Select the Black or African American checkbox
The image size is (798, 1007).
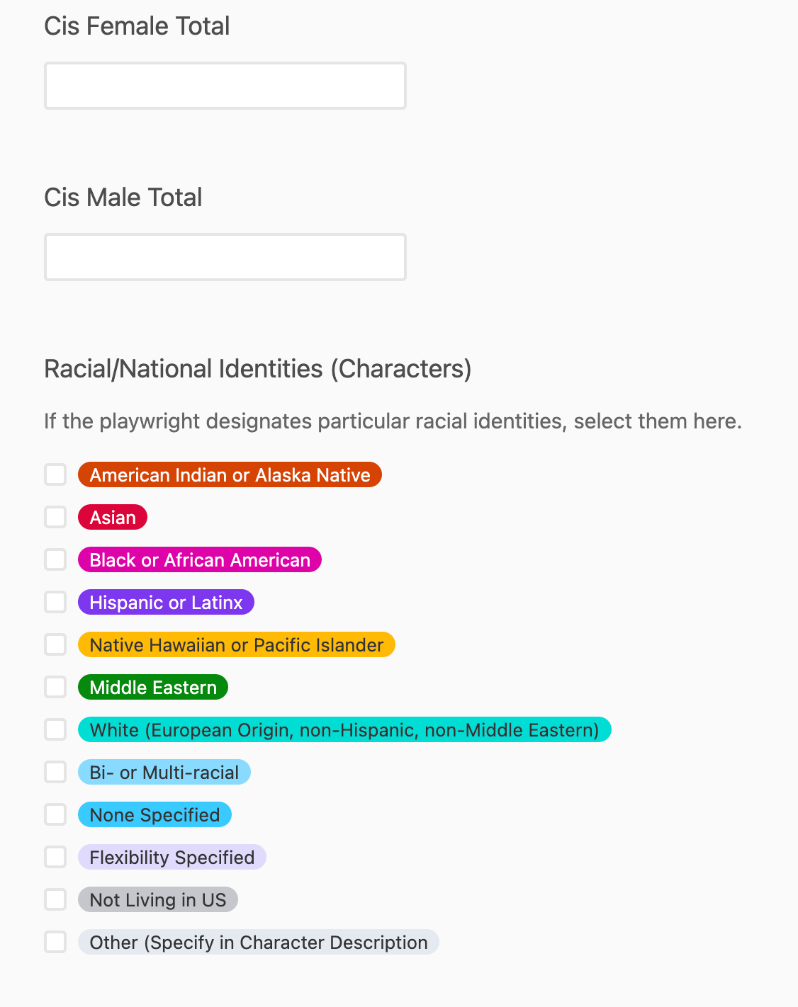(55, 559)
